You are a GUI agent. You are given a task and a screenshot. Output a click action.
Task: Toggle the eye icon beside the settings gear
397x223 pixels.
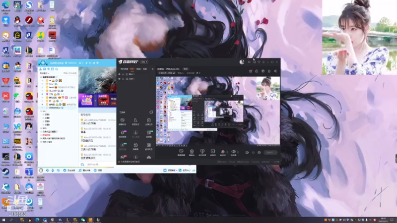click(x=253, y=153)
